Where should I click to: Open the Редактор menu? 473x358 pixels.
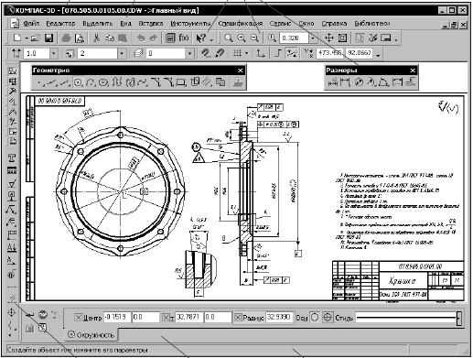(x=60, y=23)
